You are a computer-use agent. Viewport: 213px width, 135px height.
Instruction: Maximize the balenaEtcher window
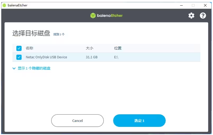pyautogui.click(x=193, y=5)
